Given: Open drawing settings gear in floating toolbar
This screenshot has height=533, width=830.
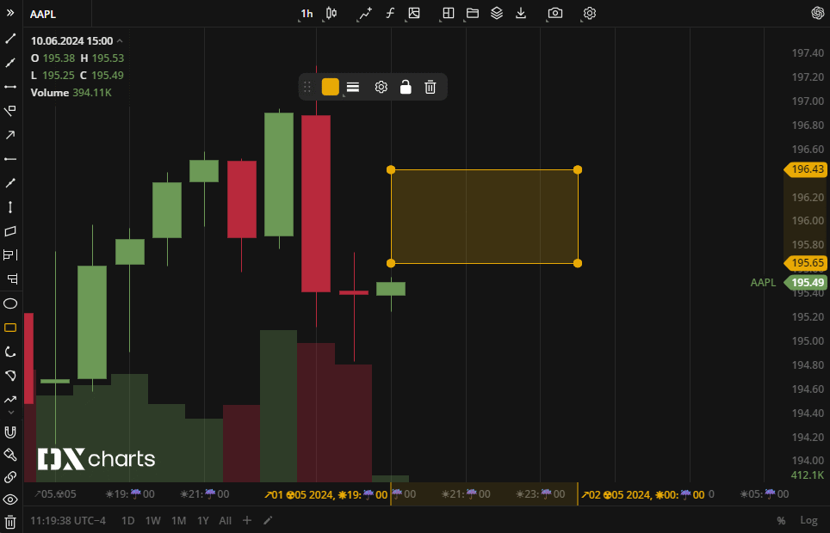Looking at the screenshot, I should pyautogui.click(x=381, y=87).
